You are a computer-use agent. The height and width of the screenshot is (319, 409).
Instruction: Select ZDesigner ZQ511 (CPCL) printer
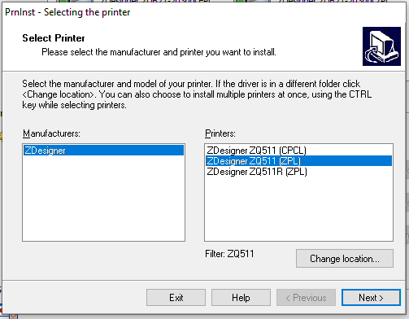click(298, 151)
